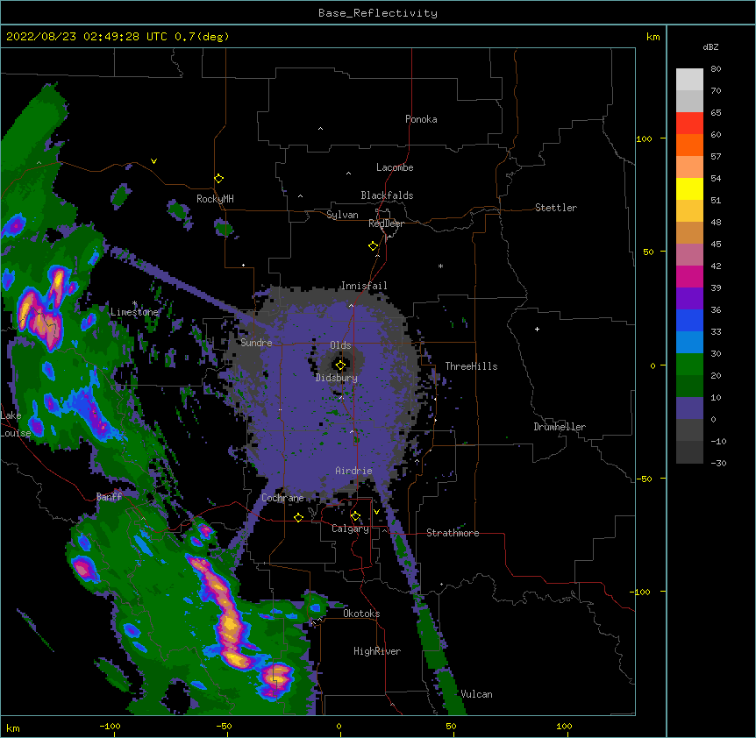Click the RockyMH label
Screen dimensions: 756x738
point(215,199)
